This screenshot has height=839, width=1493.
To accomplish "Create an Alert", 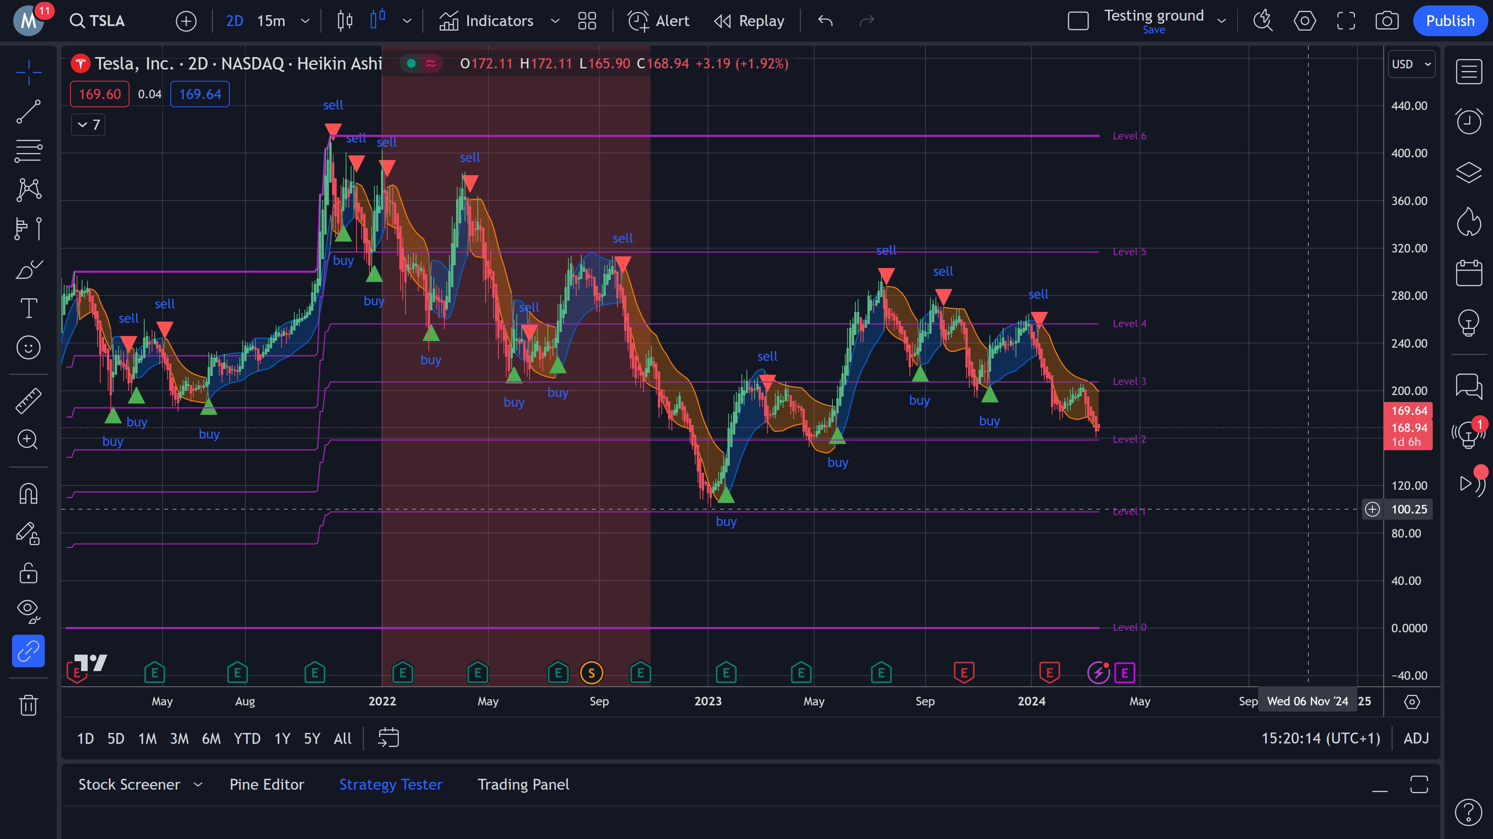I will coord(658,21).
